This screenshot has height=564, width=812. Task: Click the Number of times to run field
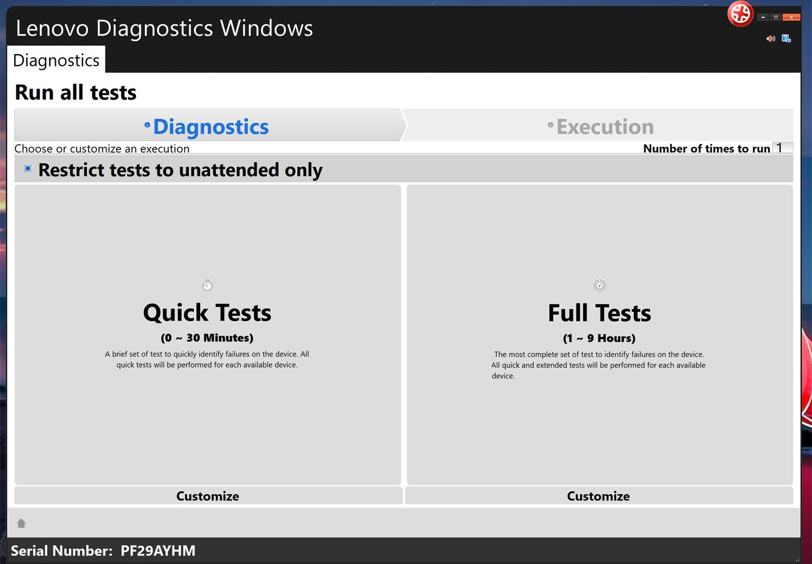tap(782, 148)
